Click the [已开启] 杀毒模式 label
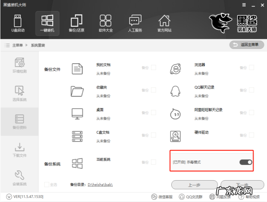The width and height of the screenshot is (267, 202). pos(187,162)
